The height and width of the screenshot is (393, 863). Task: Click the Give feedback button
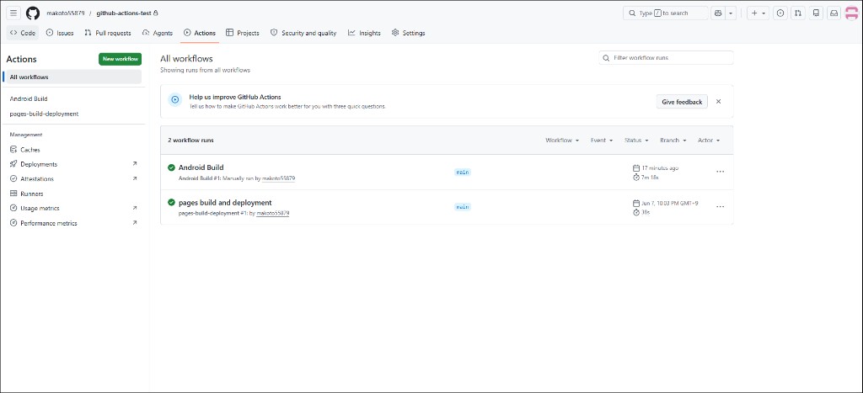(x=682, y=102)
